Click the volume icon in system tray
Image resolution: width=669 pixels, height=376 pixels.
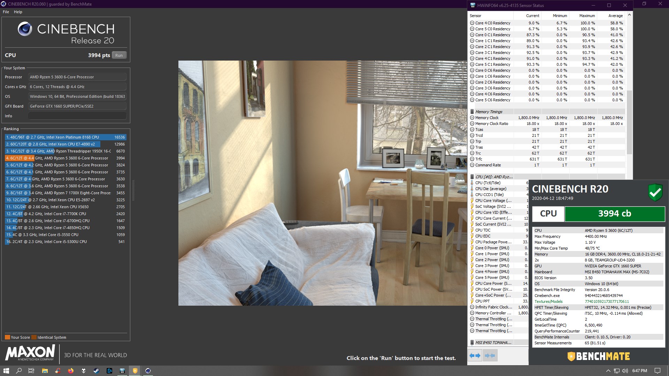point(625,371)
